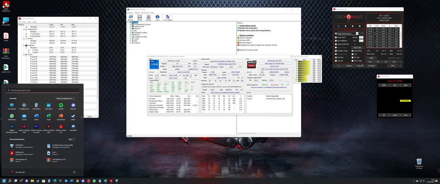Toggle High Performance checkbox in ThrottleStop
The width and height of the screenshot is (440, 184).
click(336, 33)
